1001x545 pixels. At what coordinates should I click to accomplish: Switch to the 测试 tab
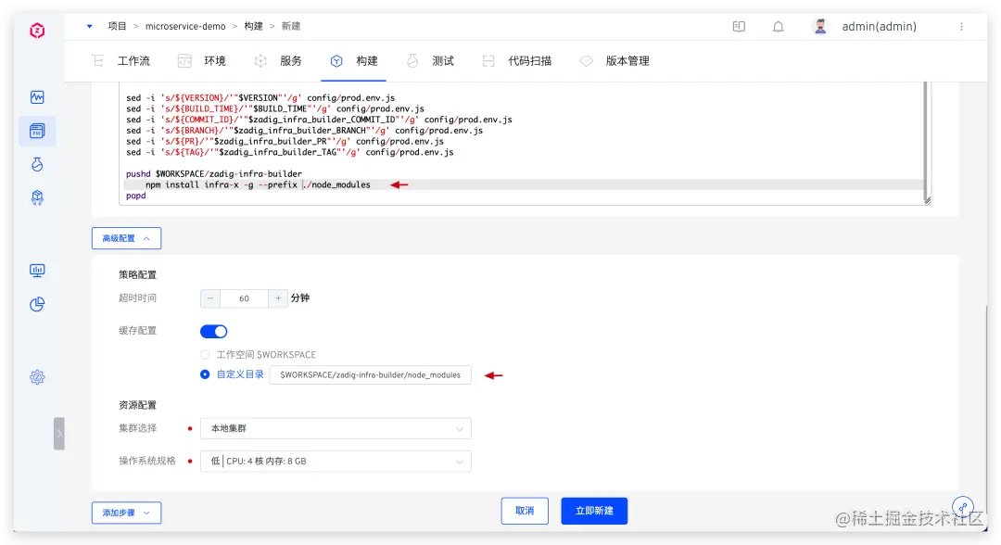(443, 61)
